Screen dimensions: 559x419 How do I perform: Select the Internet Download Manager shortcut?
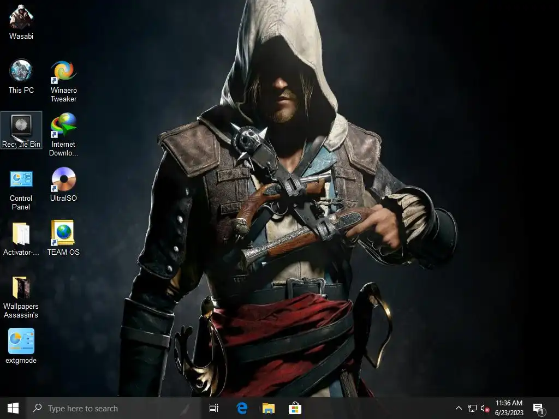click(63, 135)
